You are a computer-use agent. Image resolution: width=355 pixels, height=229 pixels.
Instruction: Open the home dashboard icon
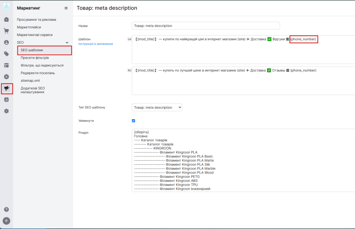pyautogui.click(x=6, y=19)
